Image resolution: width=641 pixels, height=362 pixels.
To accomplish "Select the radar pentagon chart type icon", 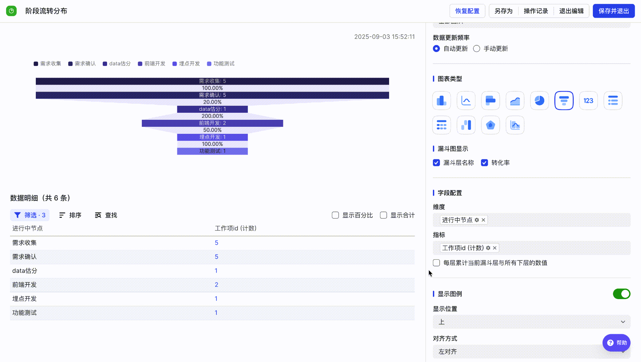I will click(490, 125).
